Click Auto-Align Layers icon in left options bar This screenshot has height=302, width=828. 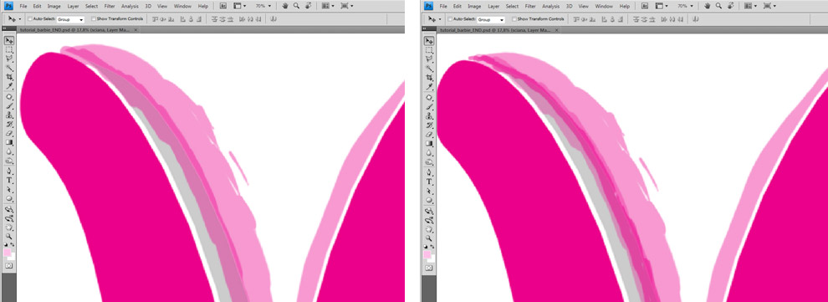[273, 19]
